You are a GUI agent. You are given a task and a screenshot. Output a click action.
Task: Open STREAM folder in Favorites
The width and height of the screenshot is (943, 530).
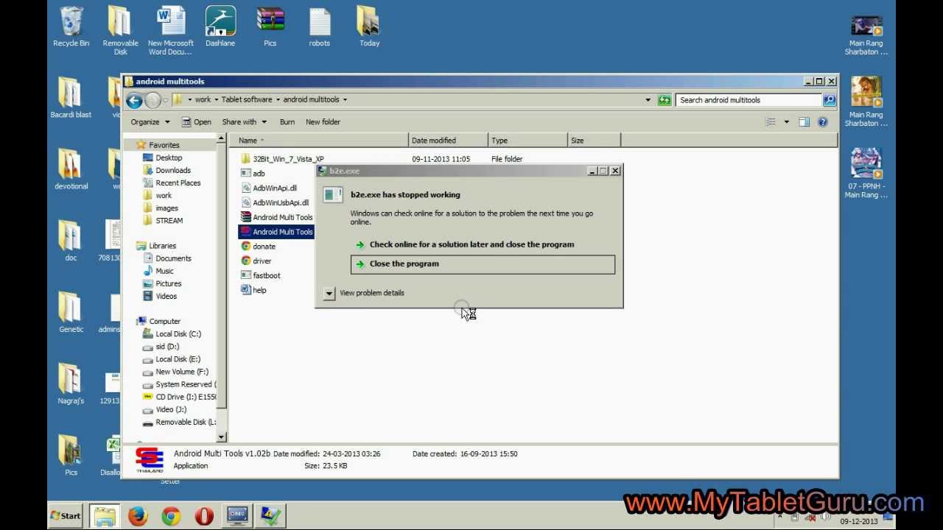[169, 221]
